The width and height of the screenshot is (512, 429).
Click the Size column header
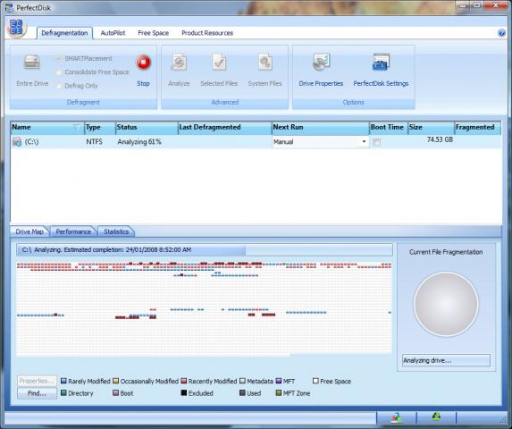431,127
